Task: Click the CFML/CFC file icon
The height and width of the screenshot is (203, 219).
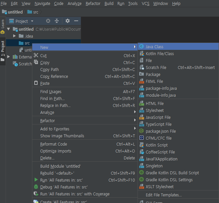Action: pyautogui.click(x=141, y=138)
